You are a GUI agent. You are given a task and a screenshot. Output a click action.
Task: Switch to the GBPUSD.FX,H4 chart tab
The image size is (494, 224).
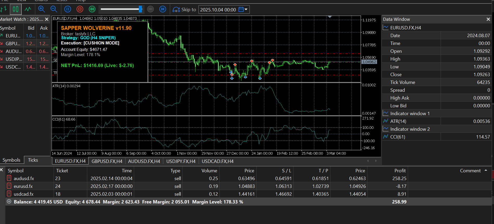click(x=107, y=161)
